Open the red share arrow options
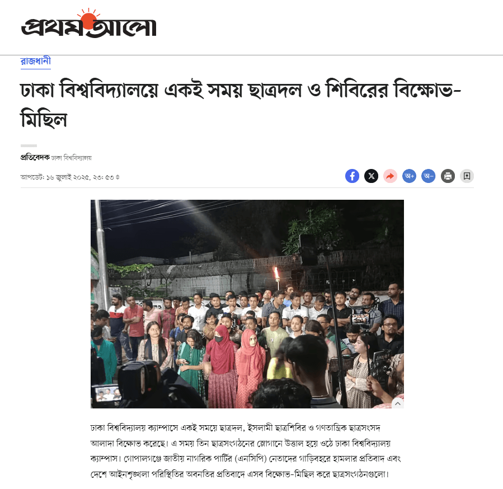This screenshot has width=503, height=489. pos(390,176)
